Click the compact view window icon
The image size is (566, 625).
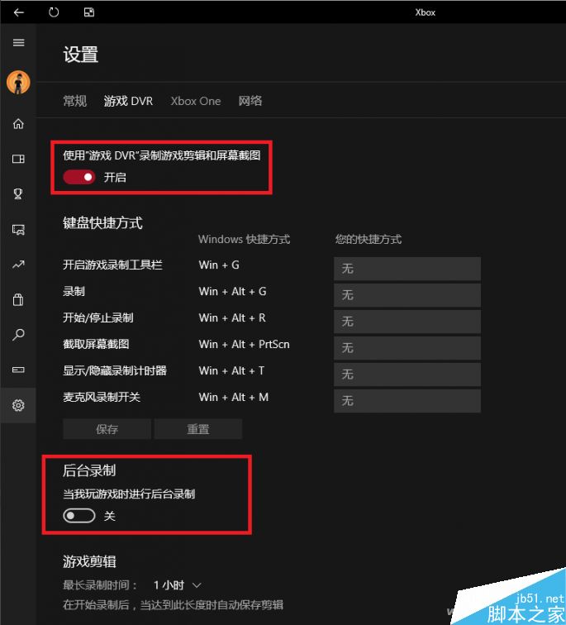89,12
